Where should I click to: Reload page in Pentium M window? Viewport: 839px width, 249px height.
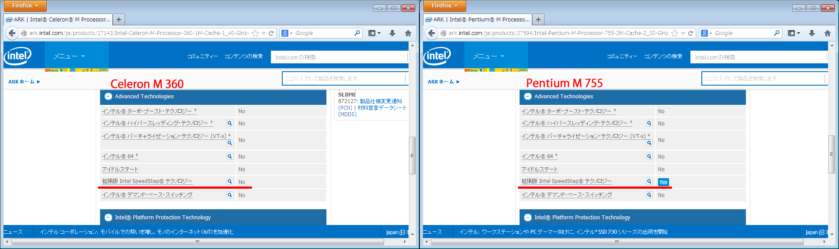691,33
